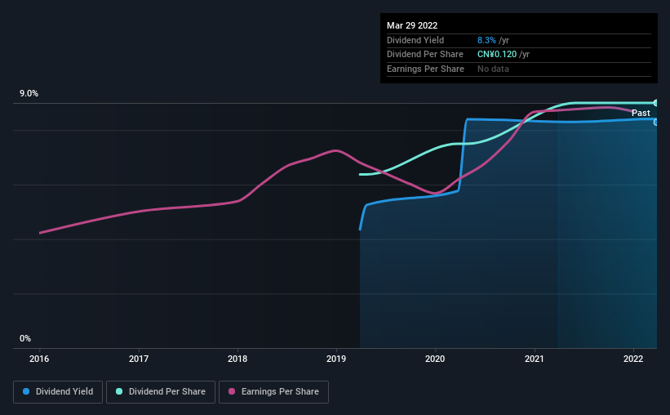Select the 2016 x-axis label
The width and height of the screenshot is (670, 415).
click(x=39, y=359)
